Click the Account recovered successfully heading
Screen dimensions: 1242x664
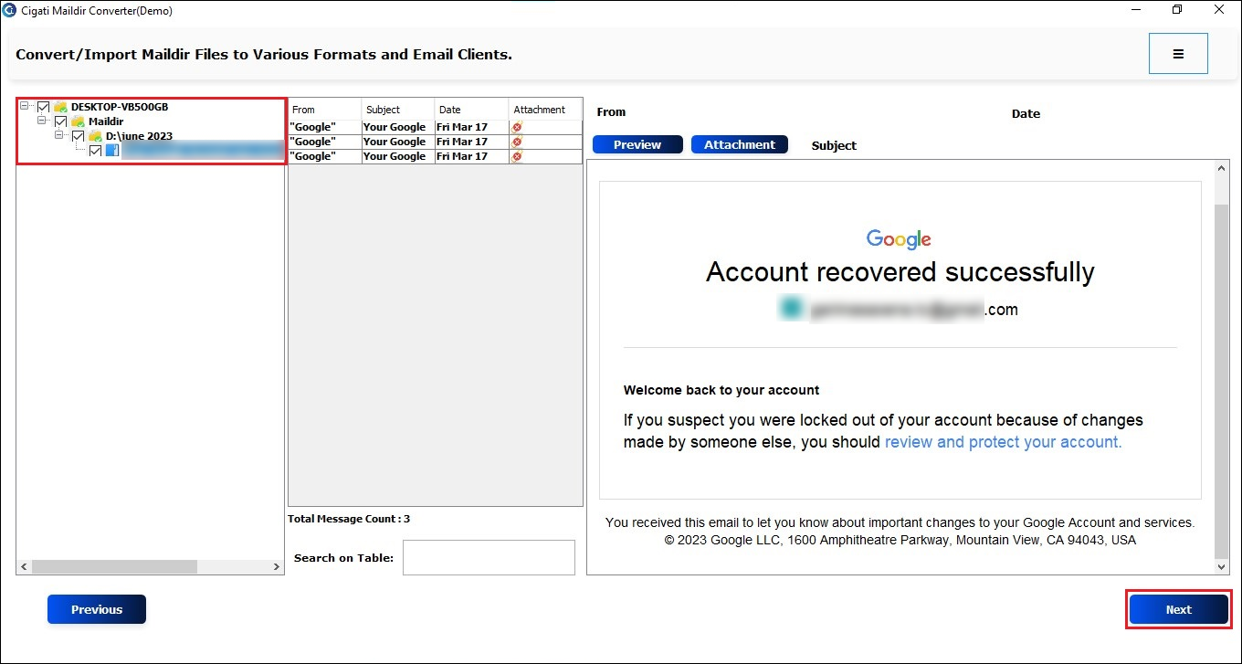[900, 272]
